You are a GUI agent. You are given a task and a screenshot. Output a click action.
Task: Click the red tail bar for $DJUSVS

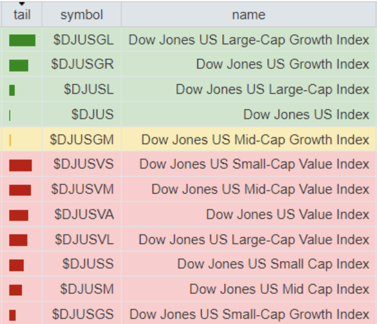pyautogui.click(x=20, y=165)
